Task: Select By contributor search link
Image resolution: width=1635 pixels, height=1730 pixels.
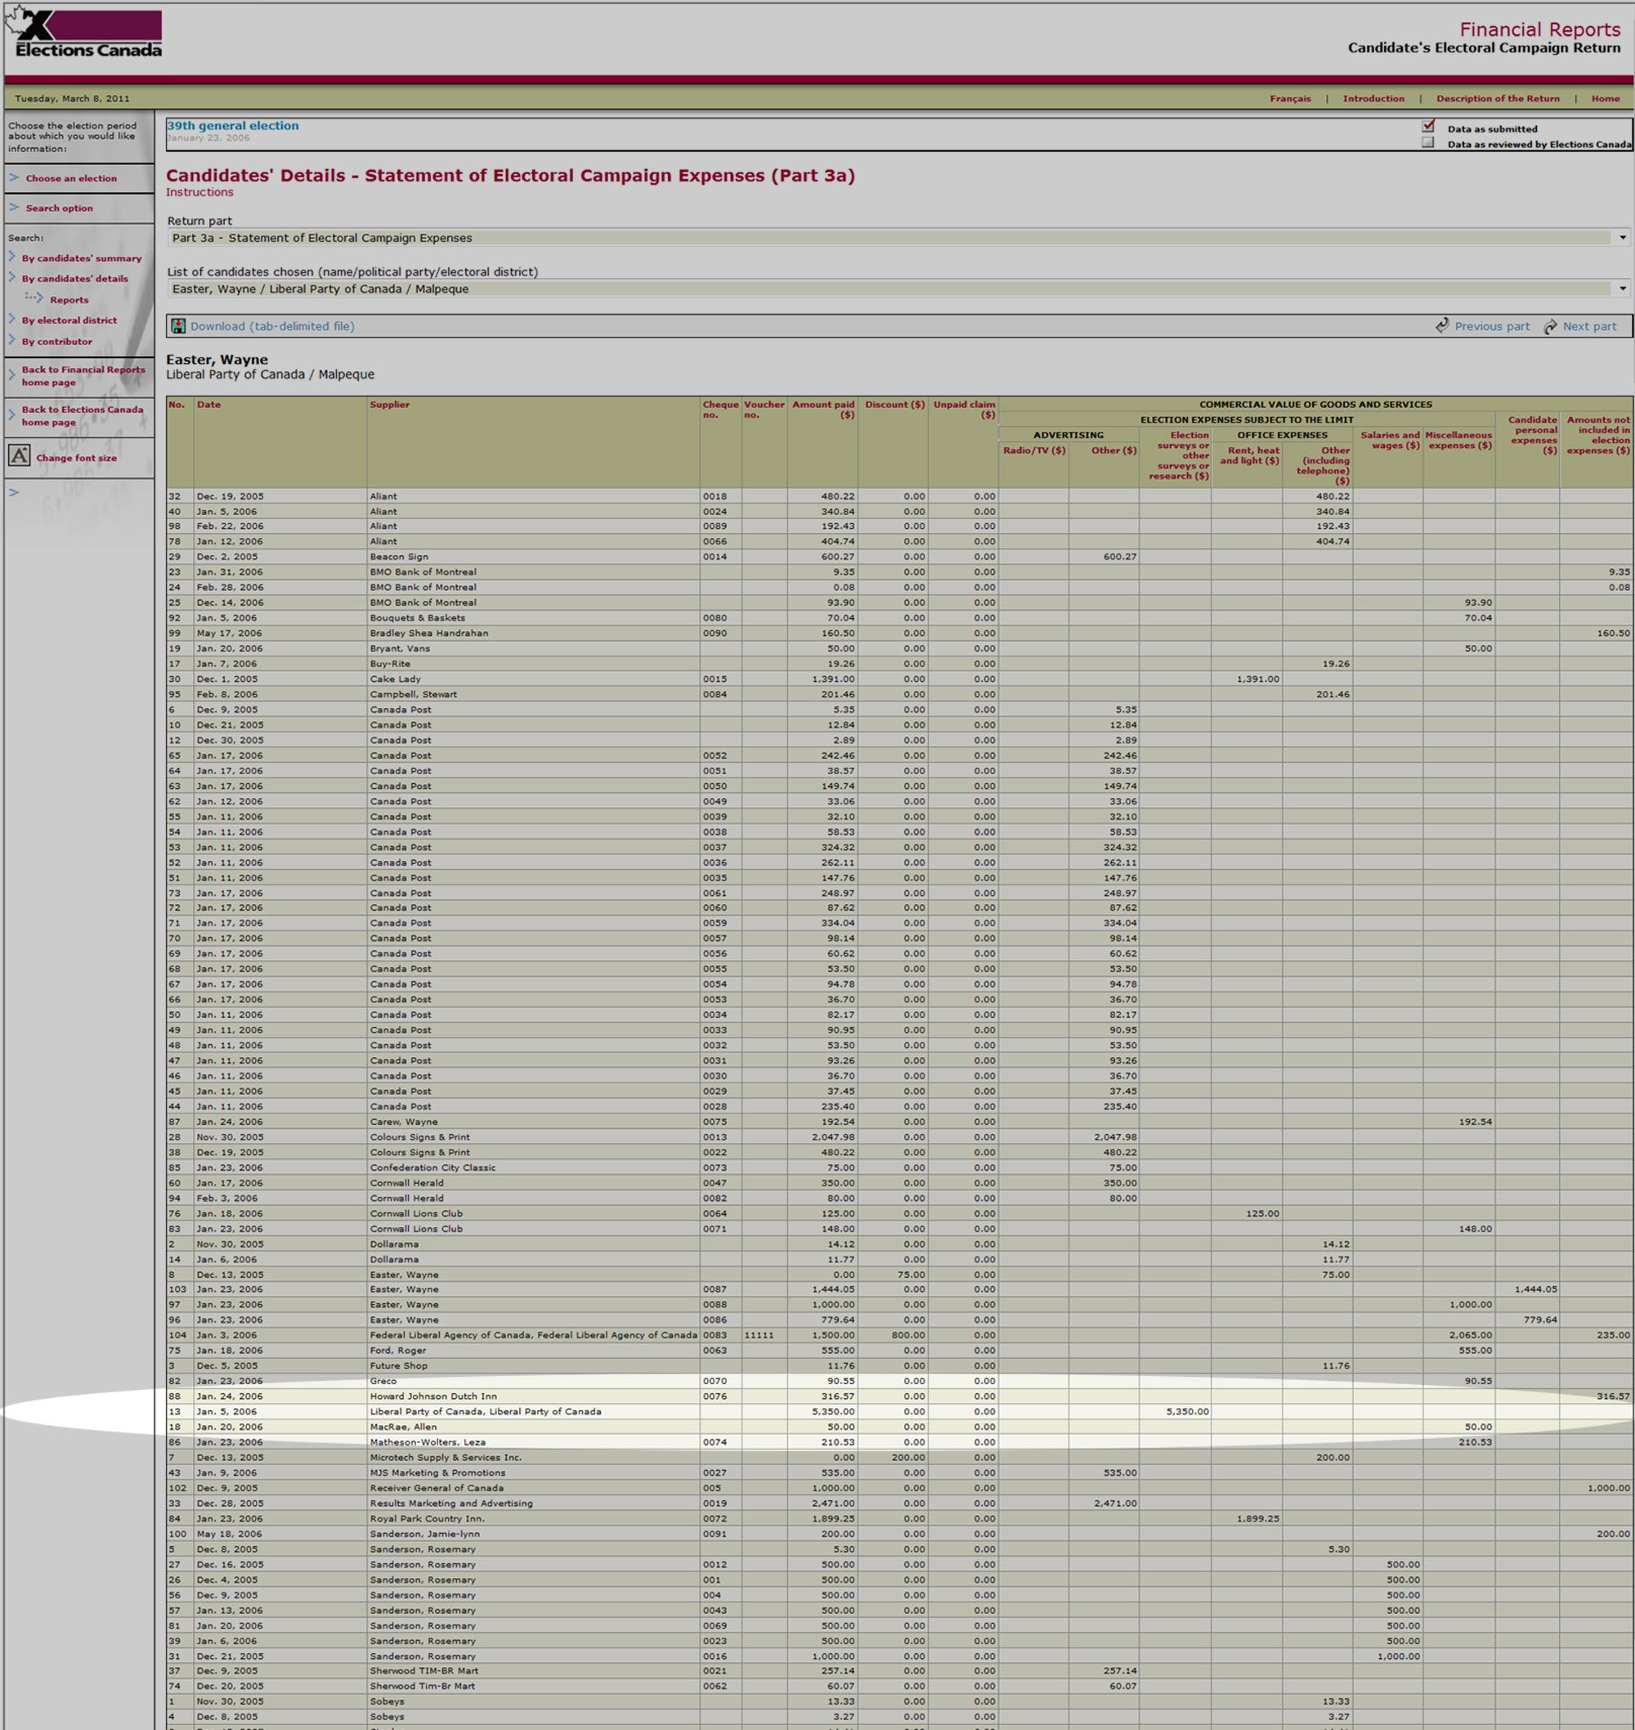Action: (x=56, y=342)
